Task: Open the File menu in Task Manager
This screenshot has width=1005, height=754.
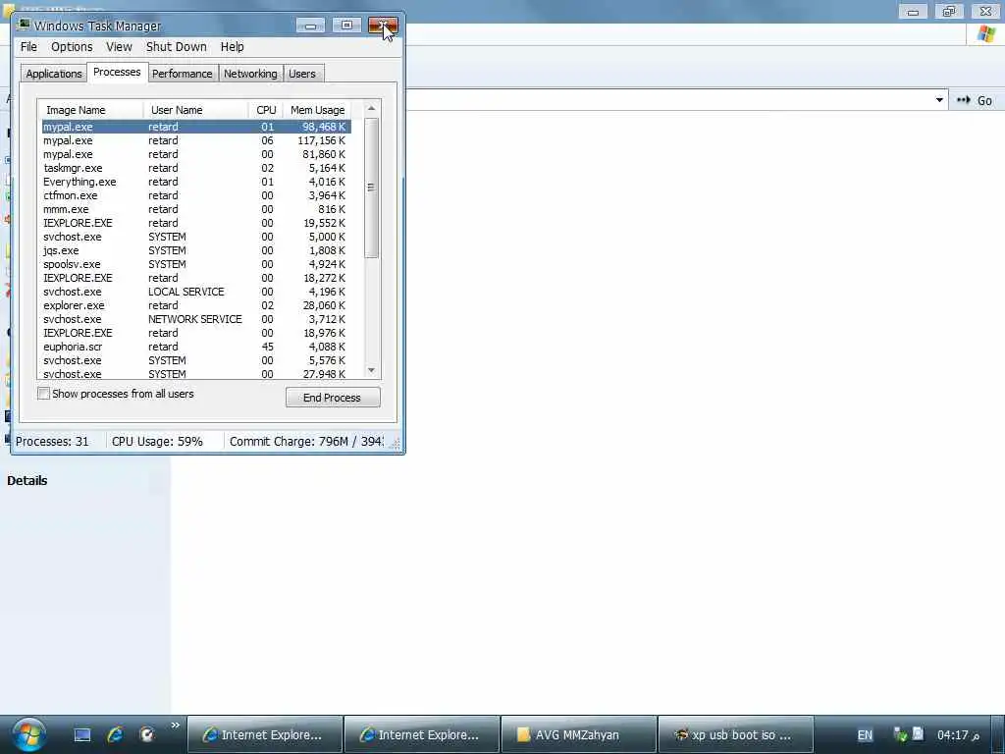Action: click(x=28, y=47)
